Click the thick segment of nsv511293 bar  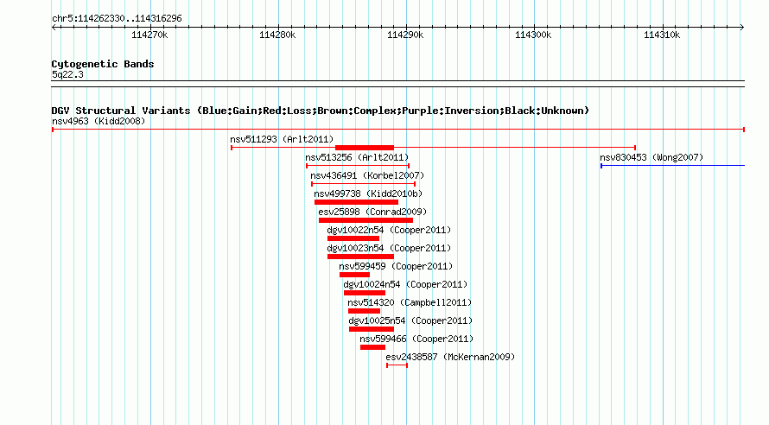pos(365,148)
